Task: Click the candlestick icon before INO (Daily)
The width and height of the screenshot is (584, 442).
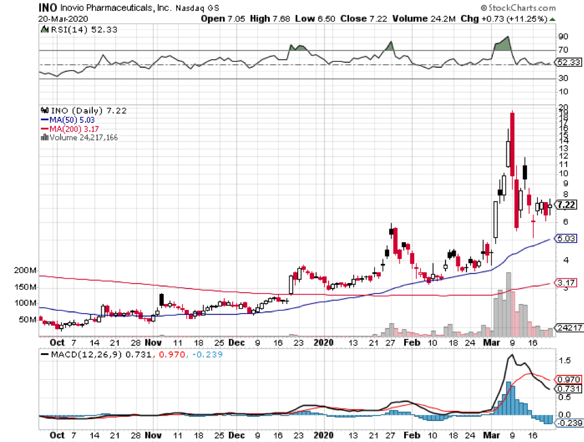Action: [43, 111]
